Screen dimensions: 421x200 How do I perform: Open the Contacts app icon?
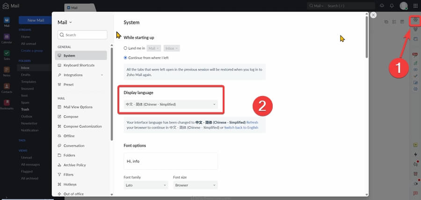[7, 88]
